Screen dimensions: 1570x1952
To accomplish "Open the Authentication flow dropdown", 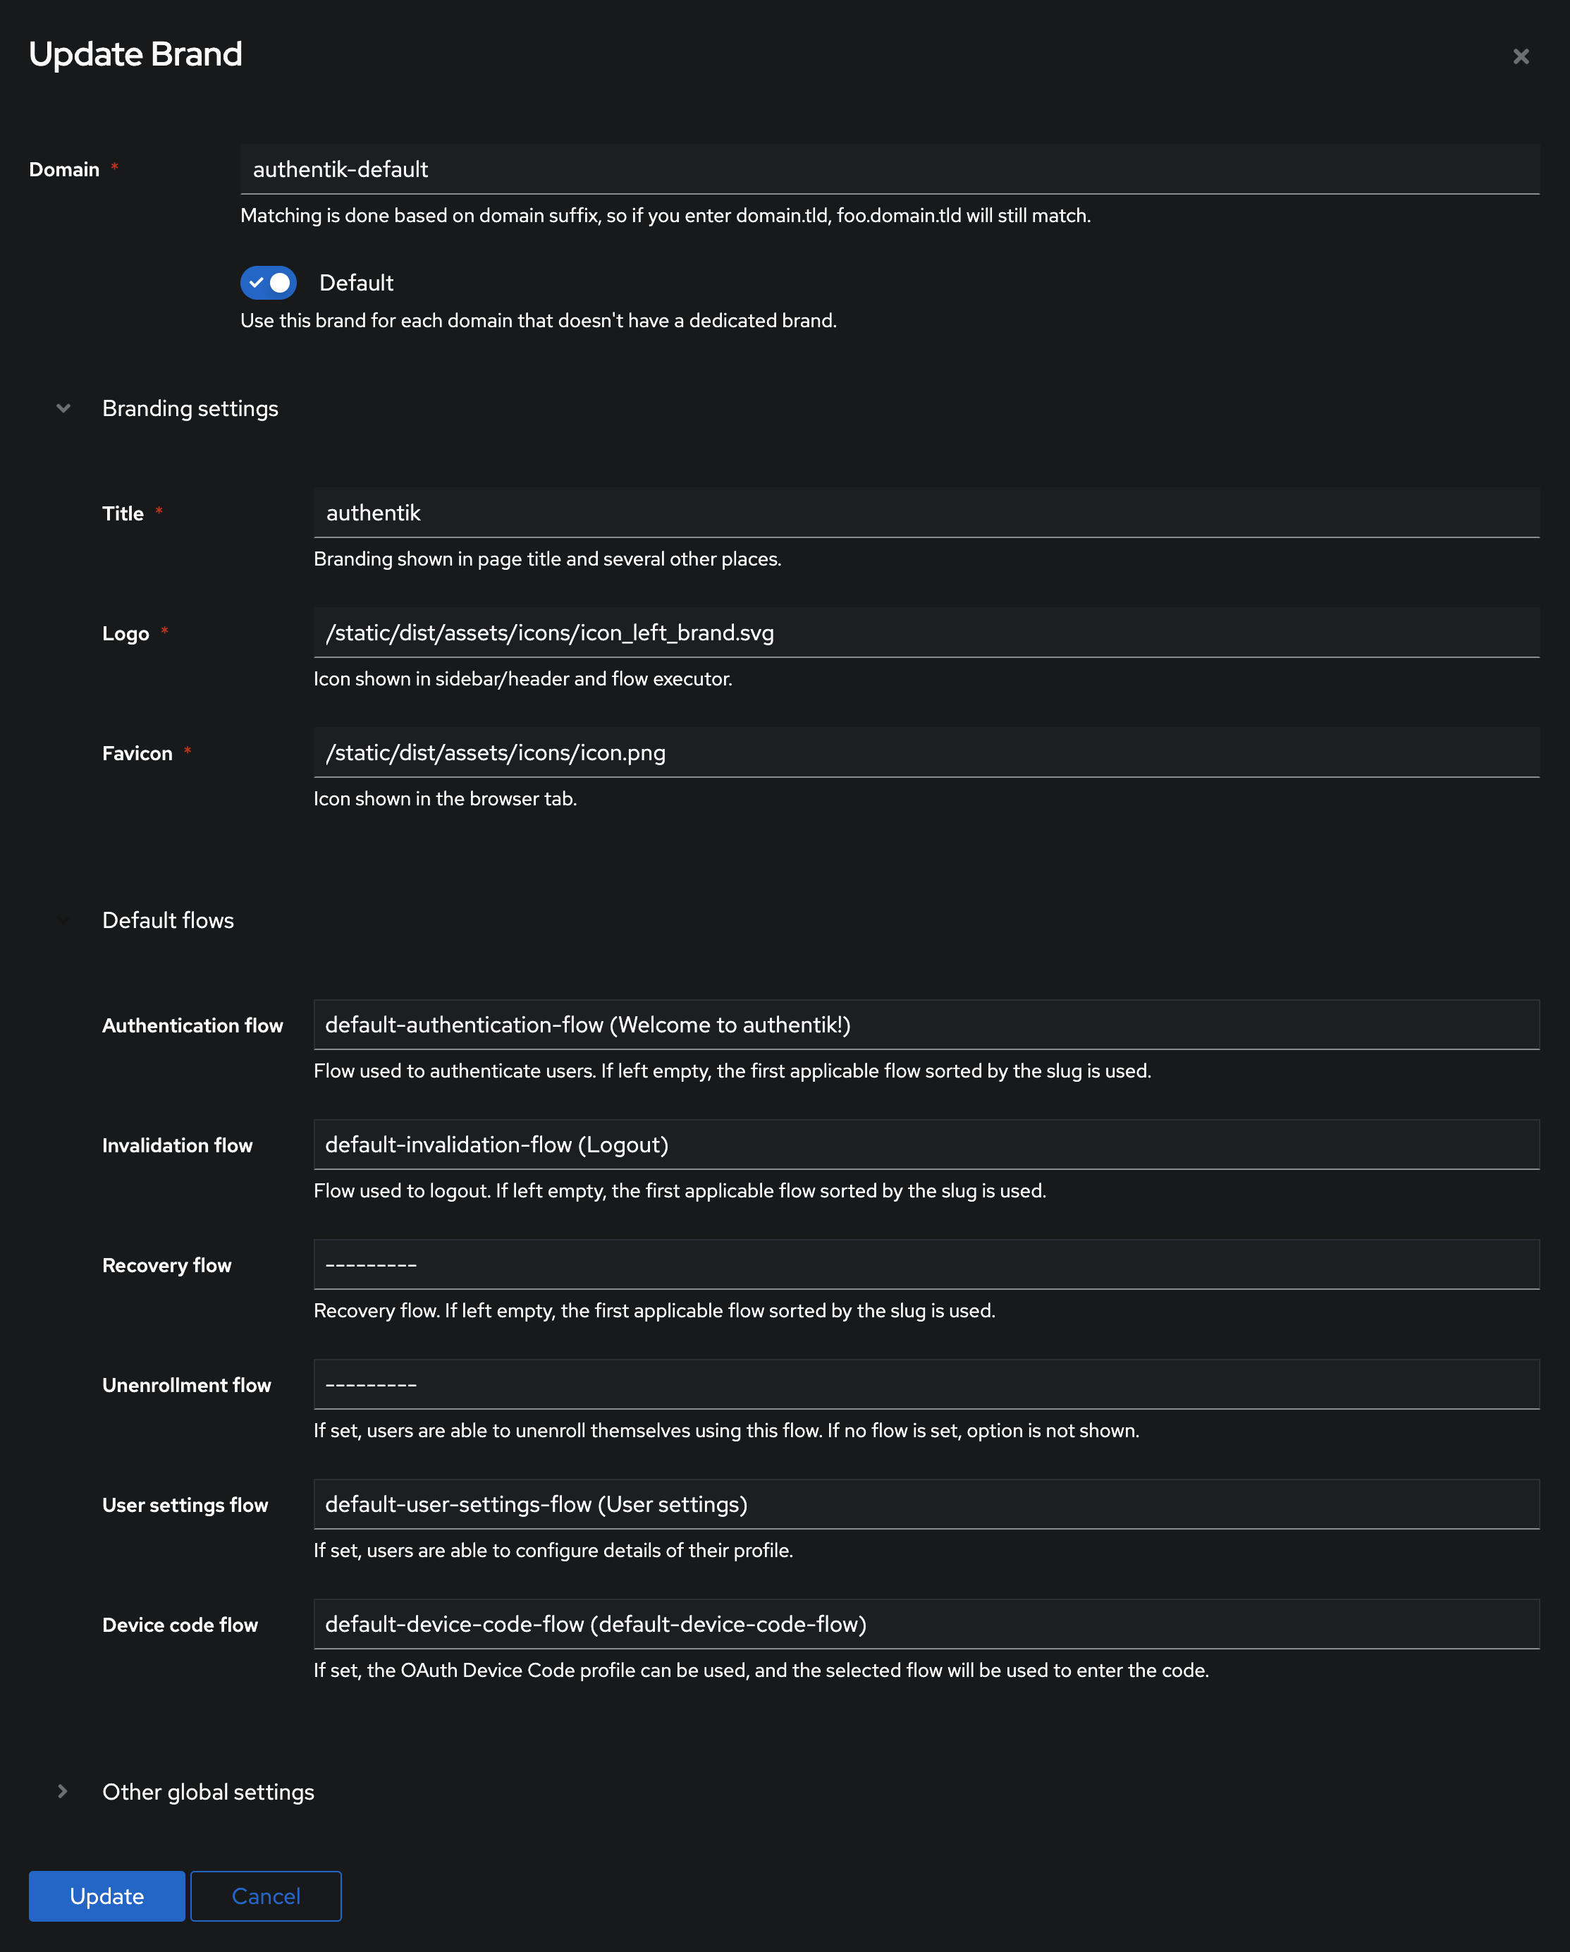I will pyautogui.click(x=926, y=1025).
